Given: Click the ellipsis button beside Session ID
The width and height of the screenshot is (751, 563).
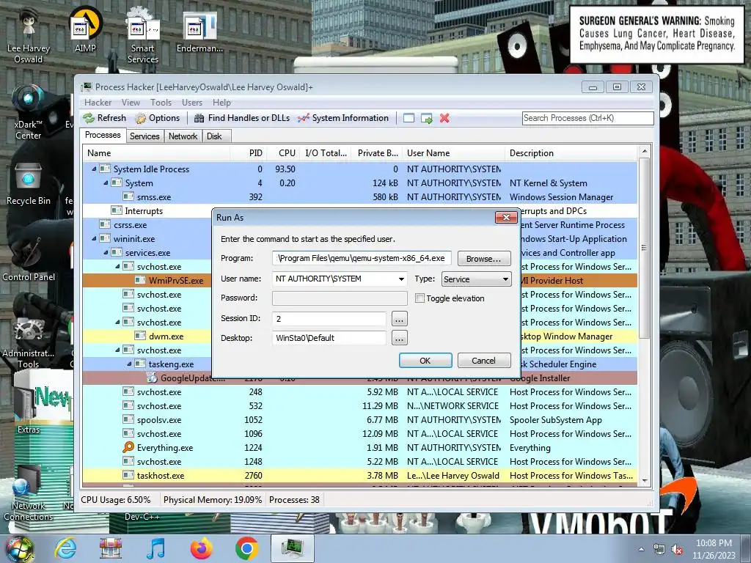Looking at the screenshot, I should pos(400,319).
